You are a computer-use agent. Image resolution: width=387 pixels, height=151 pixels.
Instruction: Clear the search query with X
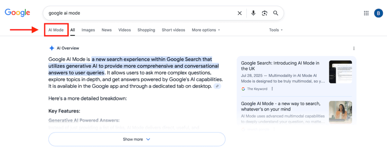tap(239, 13)
